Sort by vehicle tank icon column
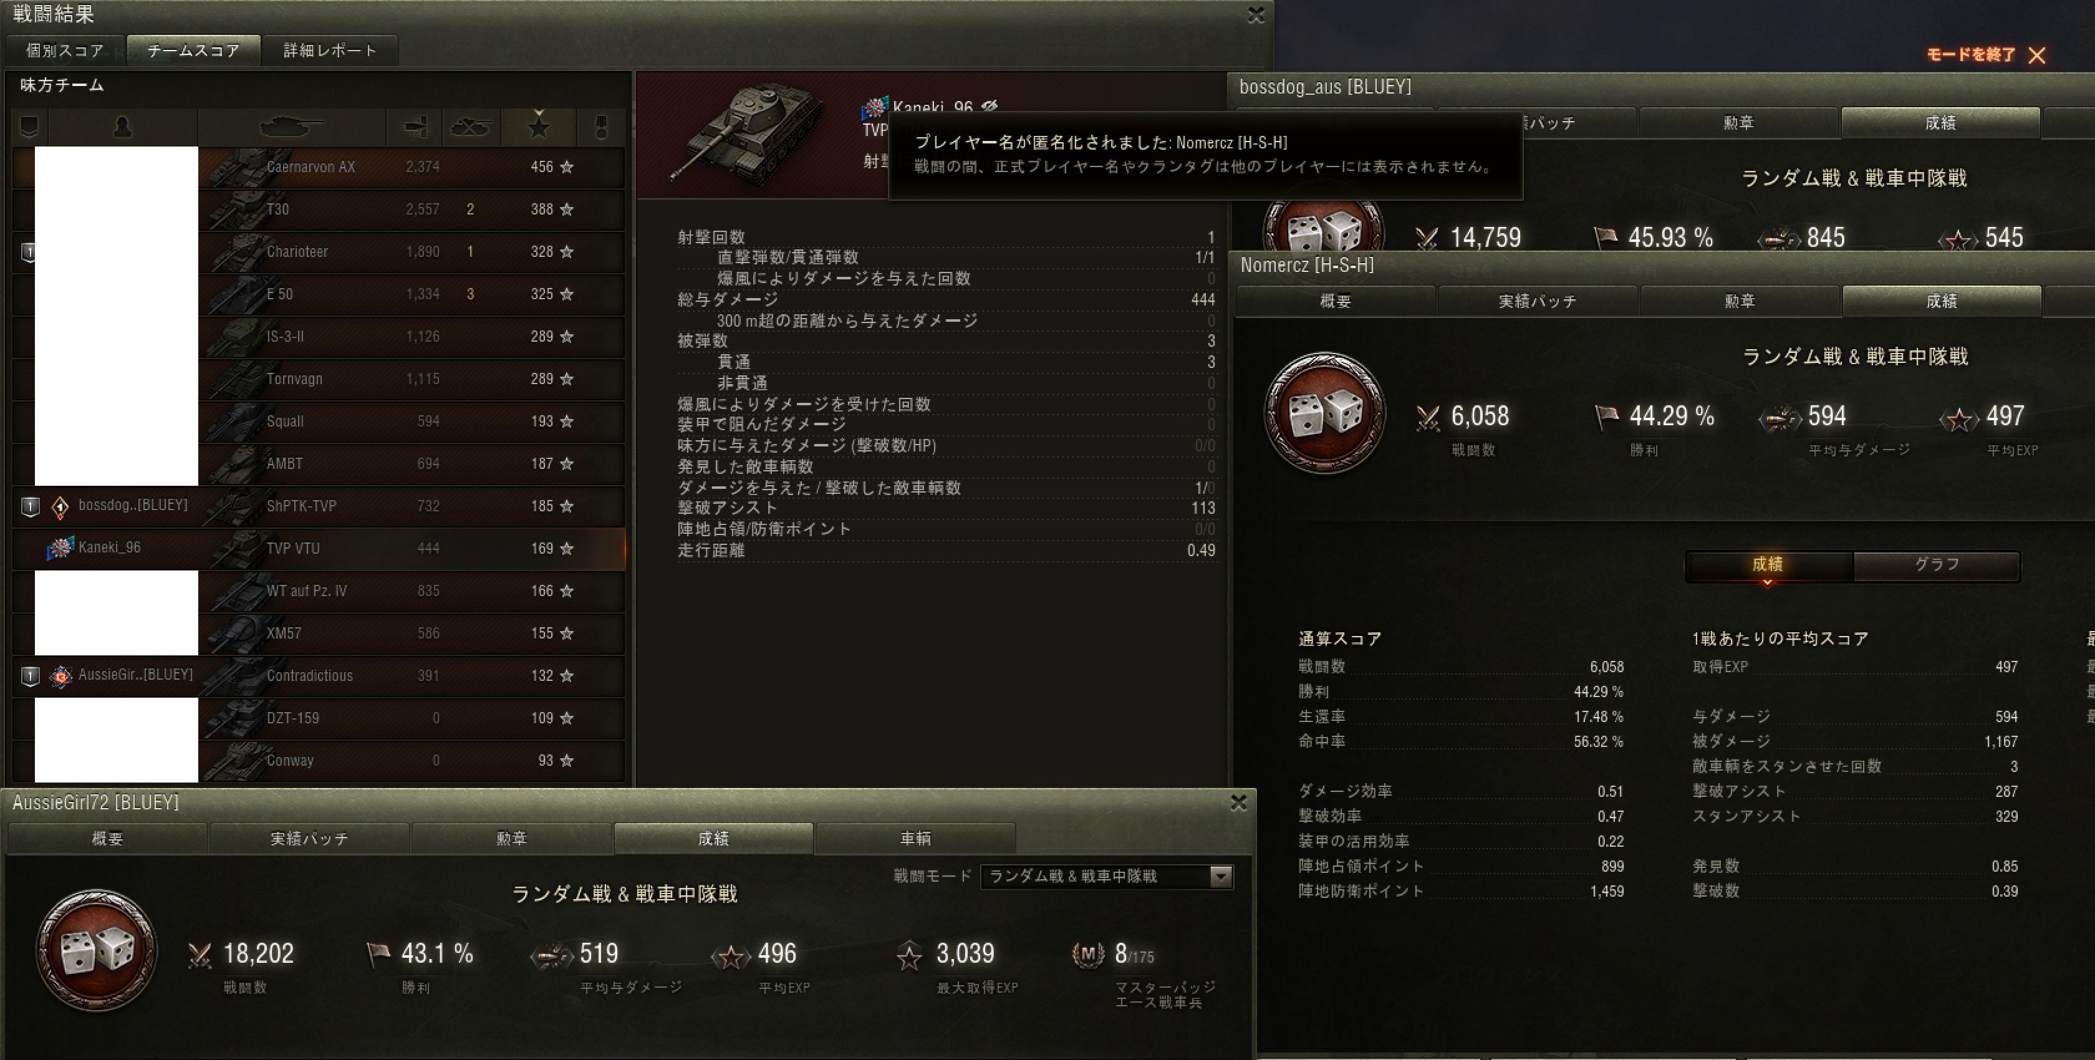Image resolution: width=2095 pixels, height=1060 pixels. coord(291,127)
